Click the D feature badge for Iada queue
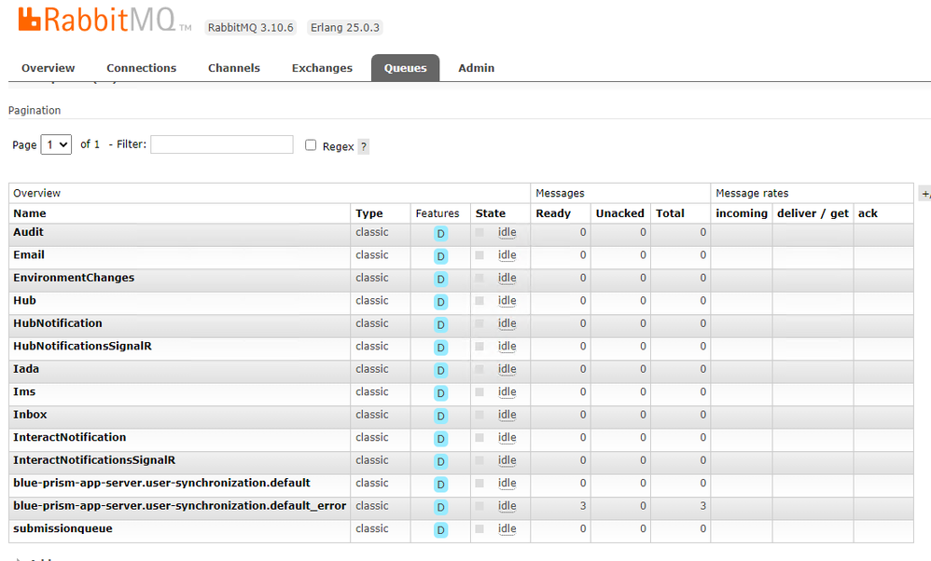Screen dimensions: 931x561 click(440, 371)
